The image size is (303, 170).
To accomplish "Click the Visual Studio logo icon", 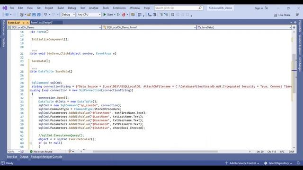I will 5,8.
